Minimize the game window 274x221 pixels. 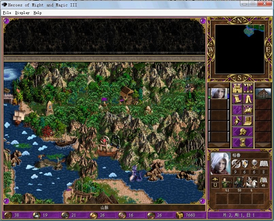coord(245,3)
